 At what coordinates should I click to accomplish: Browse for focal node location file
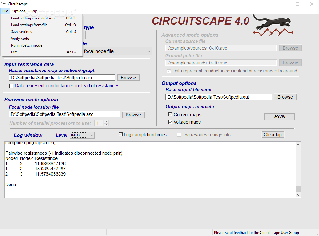click(x=133, y=115)
